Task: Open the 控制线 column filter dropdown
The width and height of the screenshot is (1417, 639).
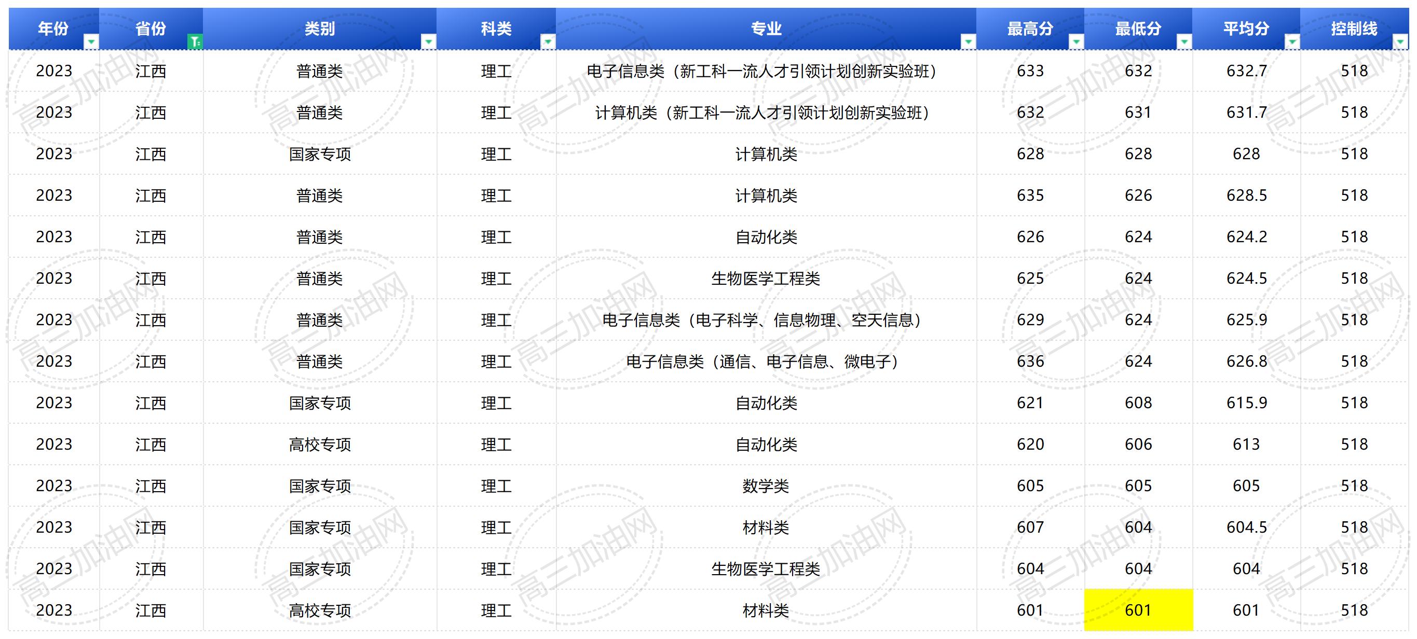Action: [x=1400, y=42]
